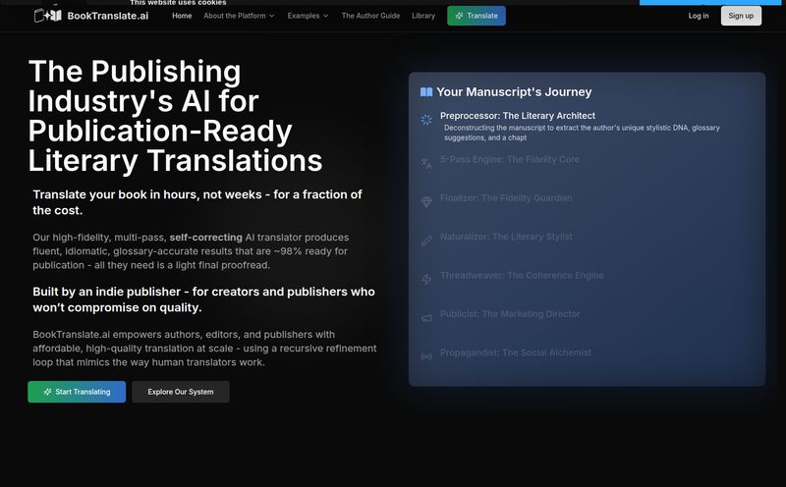Viewport: 786px width, 487px height.
Task: Select Naturalizer: The Literary Stylist step
Action: tap(506, 237)
